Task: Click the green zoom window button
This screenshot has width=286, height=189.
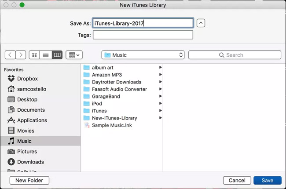Action: pos(22,5)
